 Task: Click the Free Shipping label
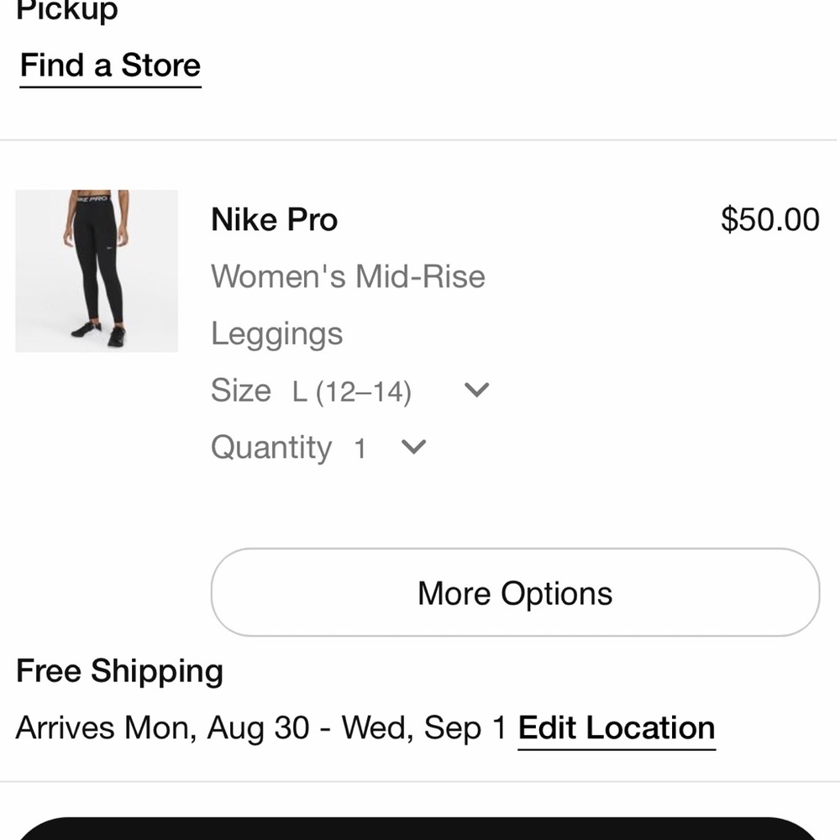click(x=118, y=670)
